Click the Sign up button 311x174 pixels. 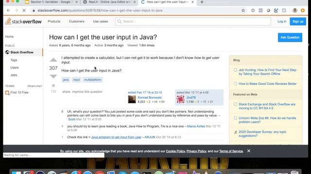tap(298, 21)
